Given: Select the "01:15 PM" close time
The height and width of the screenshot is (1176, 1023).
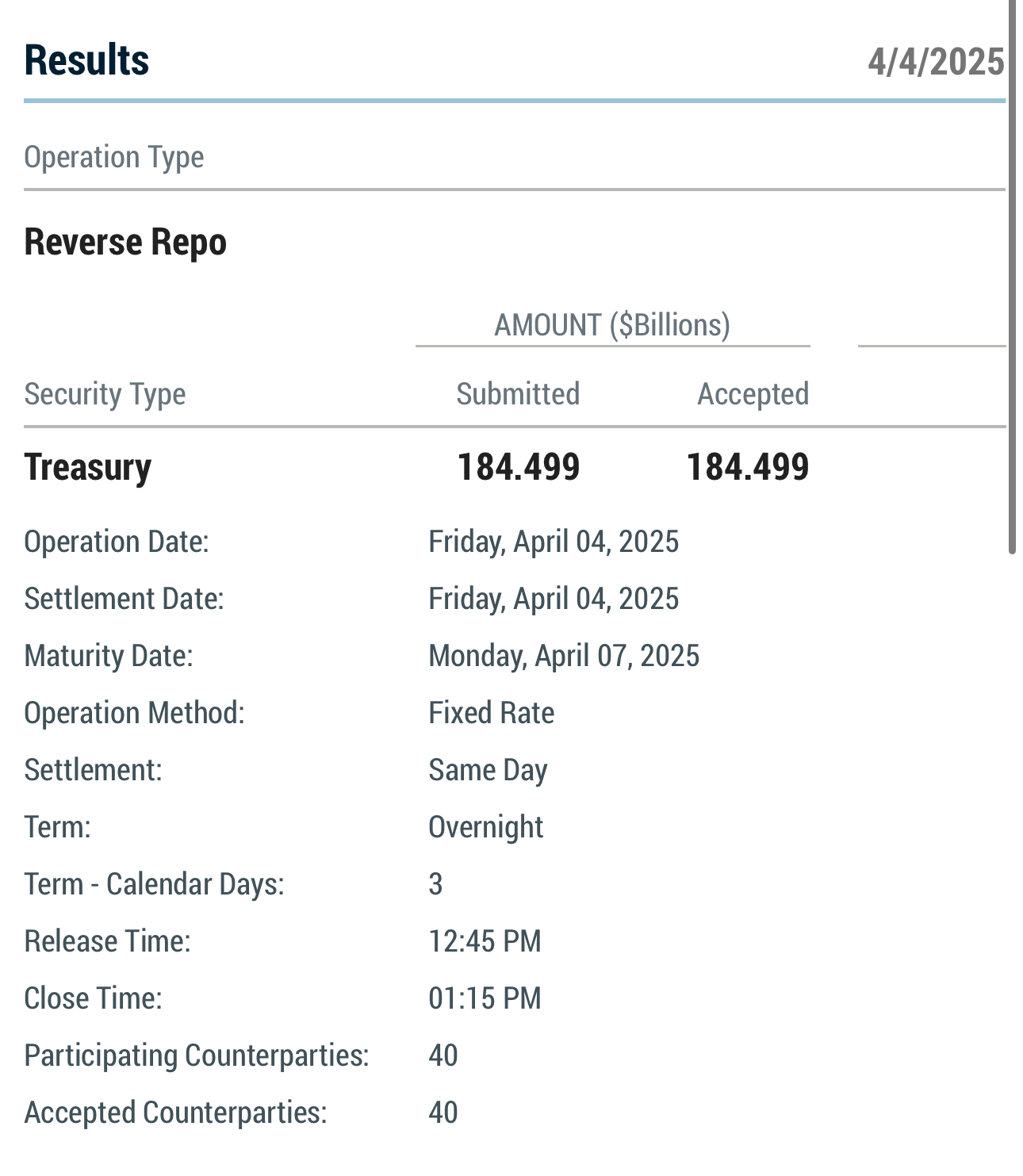Looking at the screenshot, I should coord(485,998).
